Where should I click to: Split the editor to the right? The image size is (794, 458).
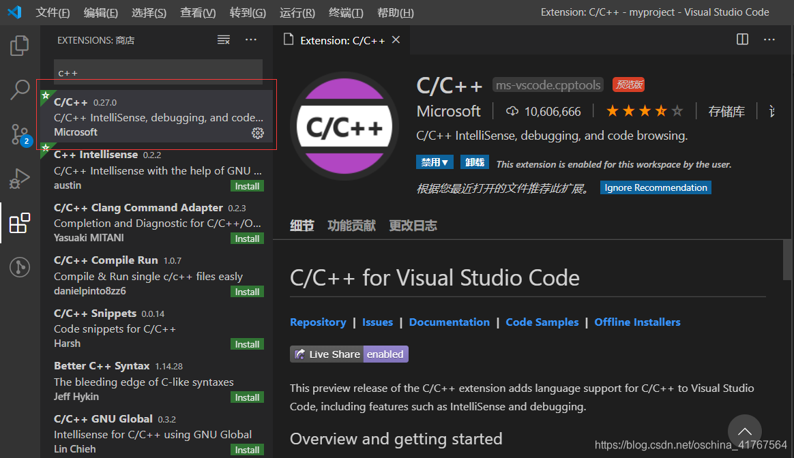click(x=742, y=40)
